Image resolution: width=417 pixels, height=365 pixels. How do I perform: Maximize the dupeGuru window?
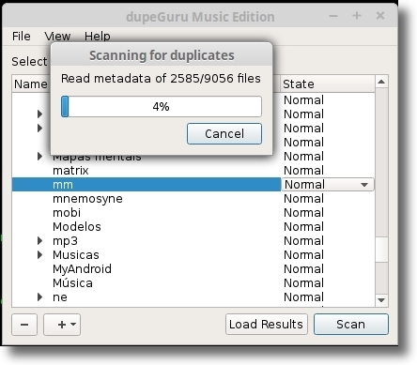tap(357, 16)
